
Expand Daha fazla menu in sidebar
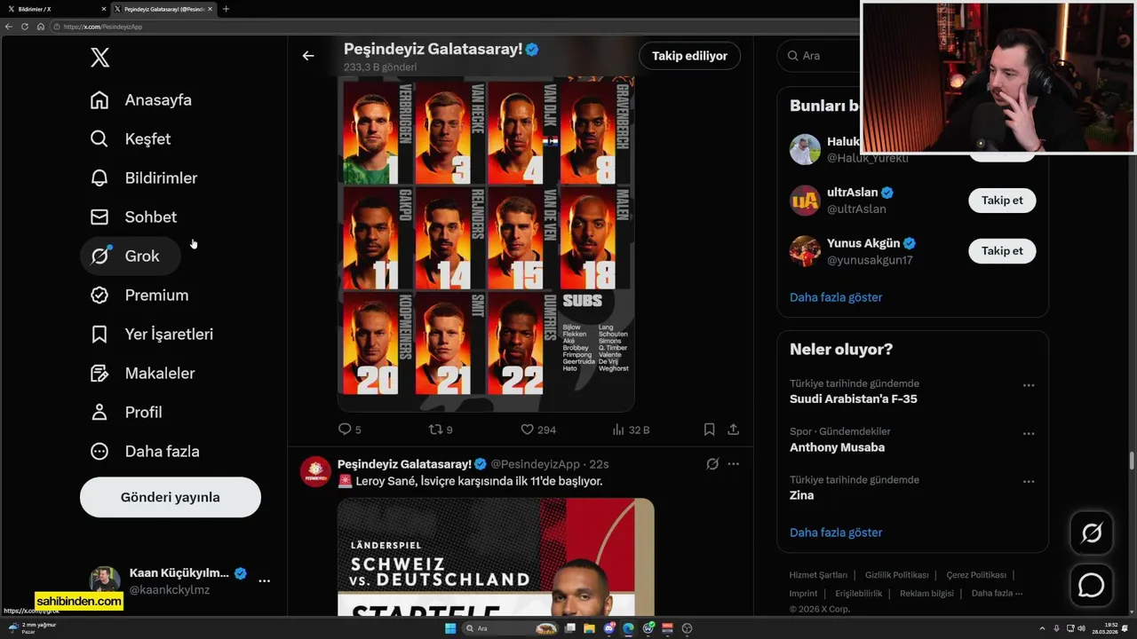click(145, 452)
